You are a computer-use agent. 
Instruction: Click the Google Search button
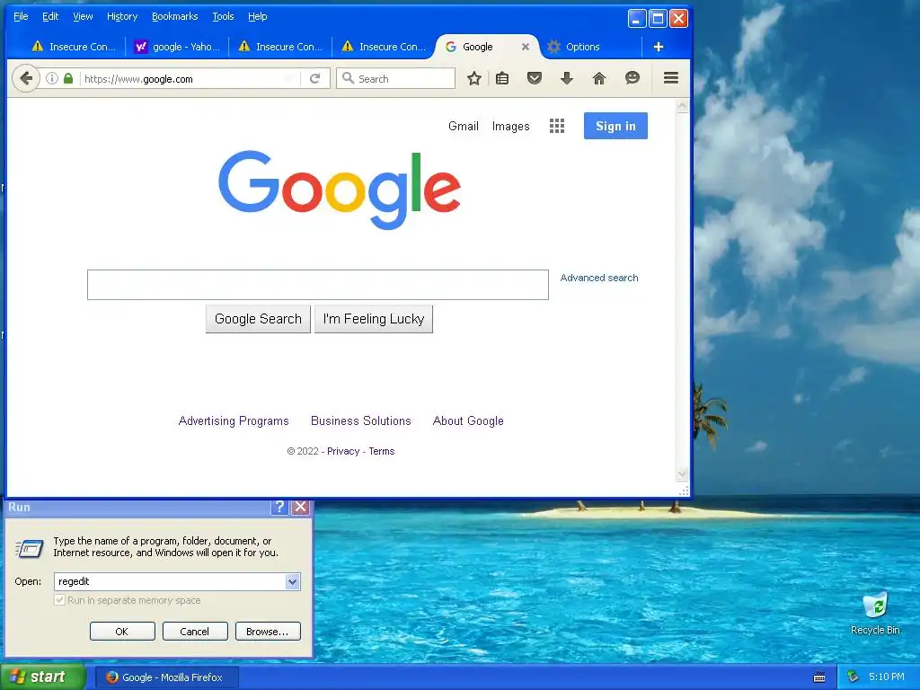tap(258, 319)
